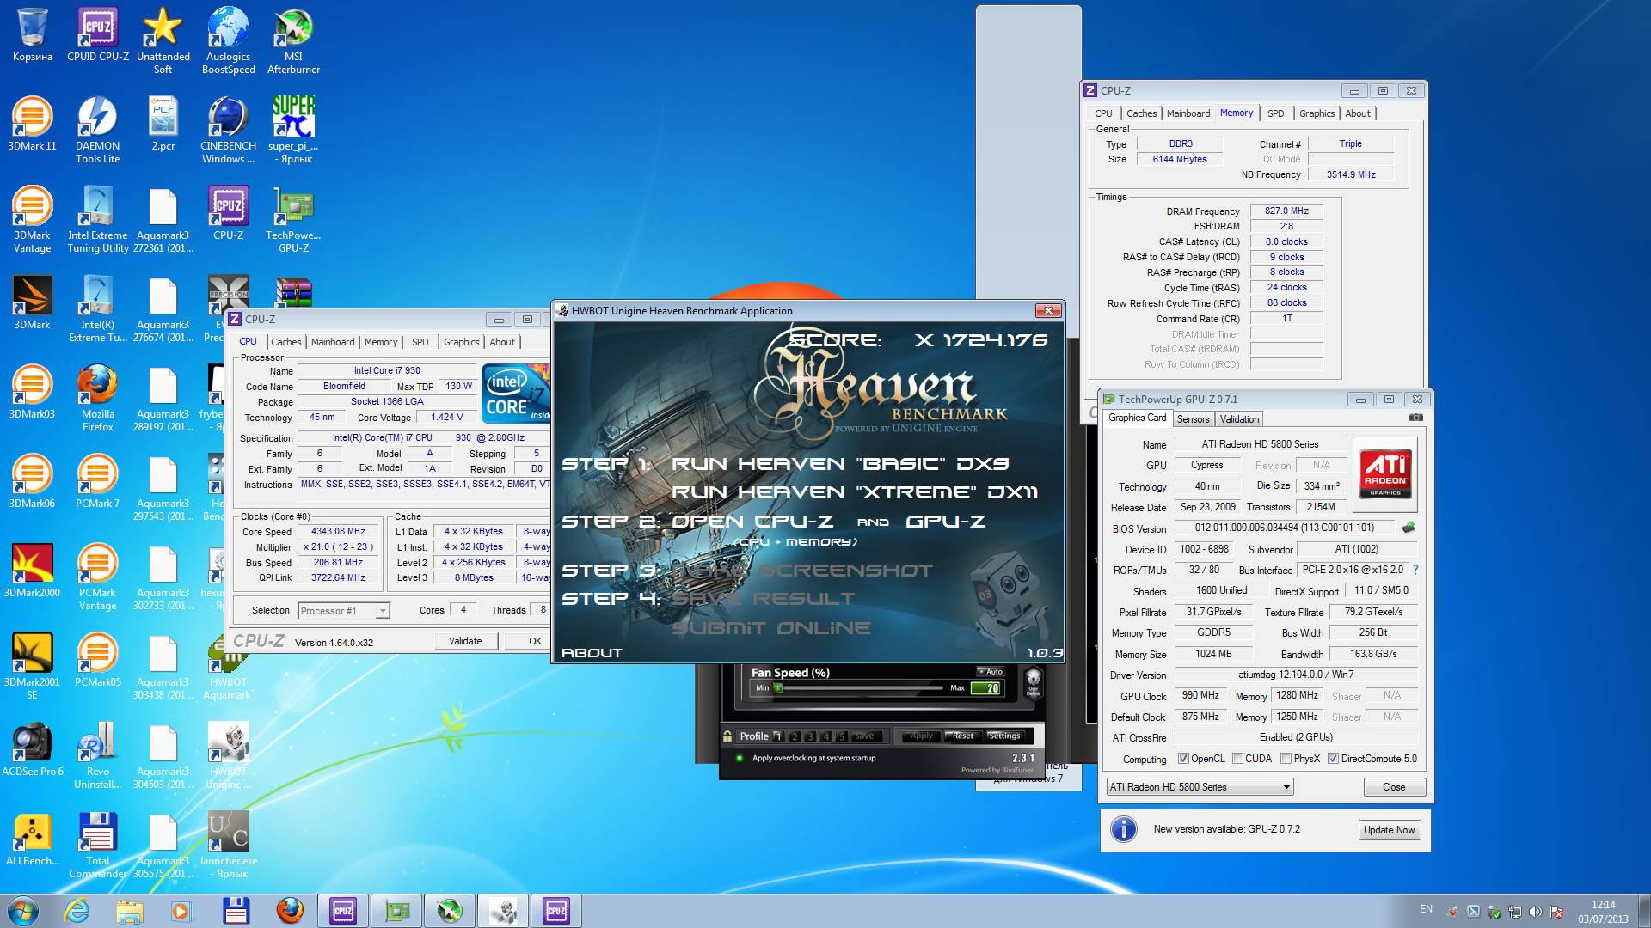Open the TechPowerUp GPU-Z desktop shortcut

293,220
